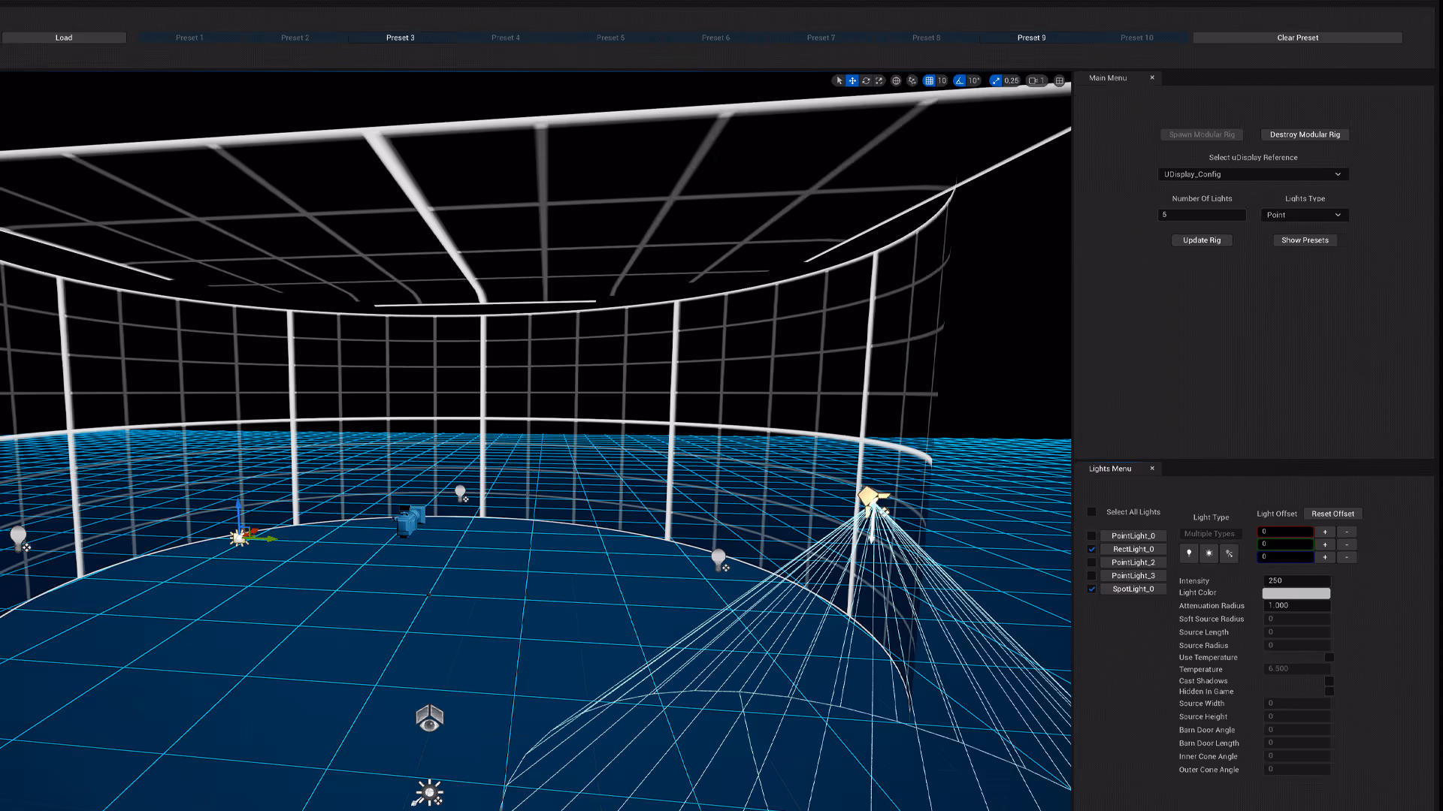Check the PointLight_0 checkbox

[x=1091, y=536]
